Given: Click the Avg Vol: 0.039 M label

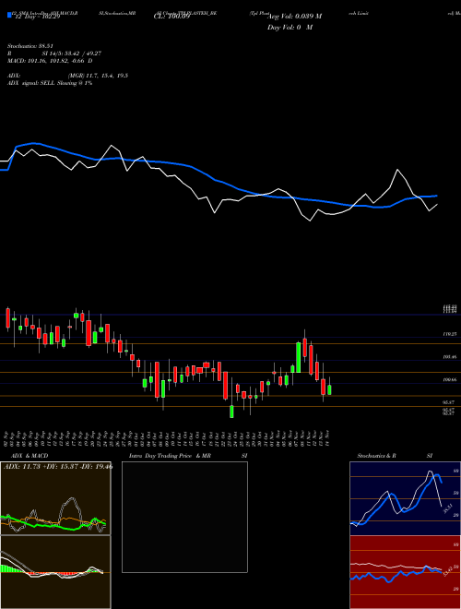Looking at the screenshot, I should tap(295, 17).
